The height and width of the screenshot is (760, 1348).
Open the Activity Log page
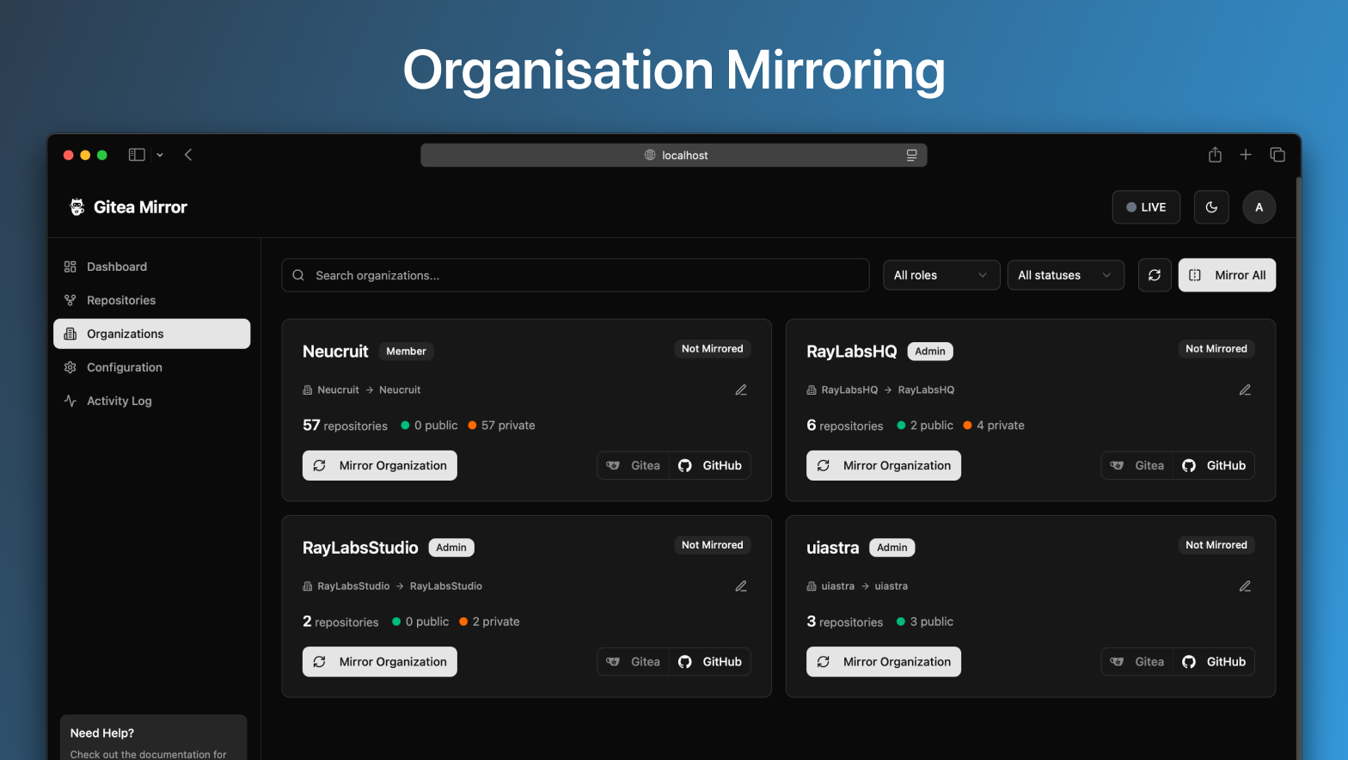[119, 401]
